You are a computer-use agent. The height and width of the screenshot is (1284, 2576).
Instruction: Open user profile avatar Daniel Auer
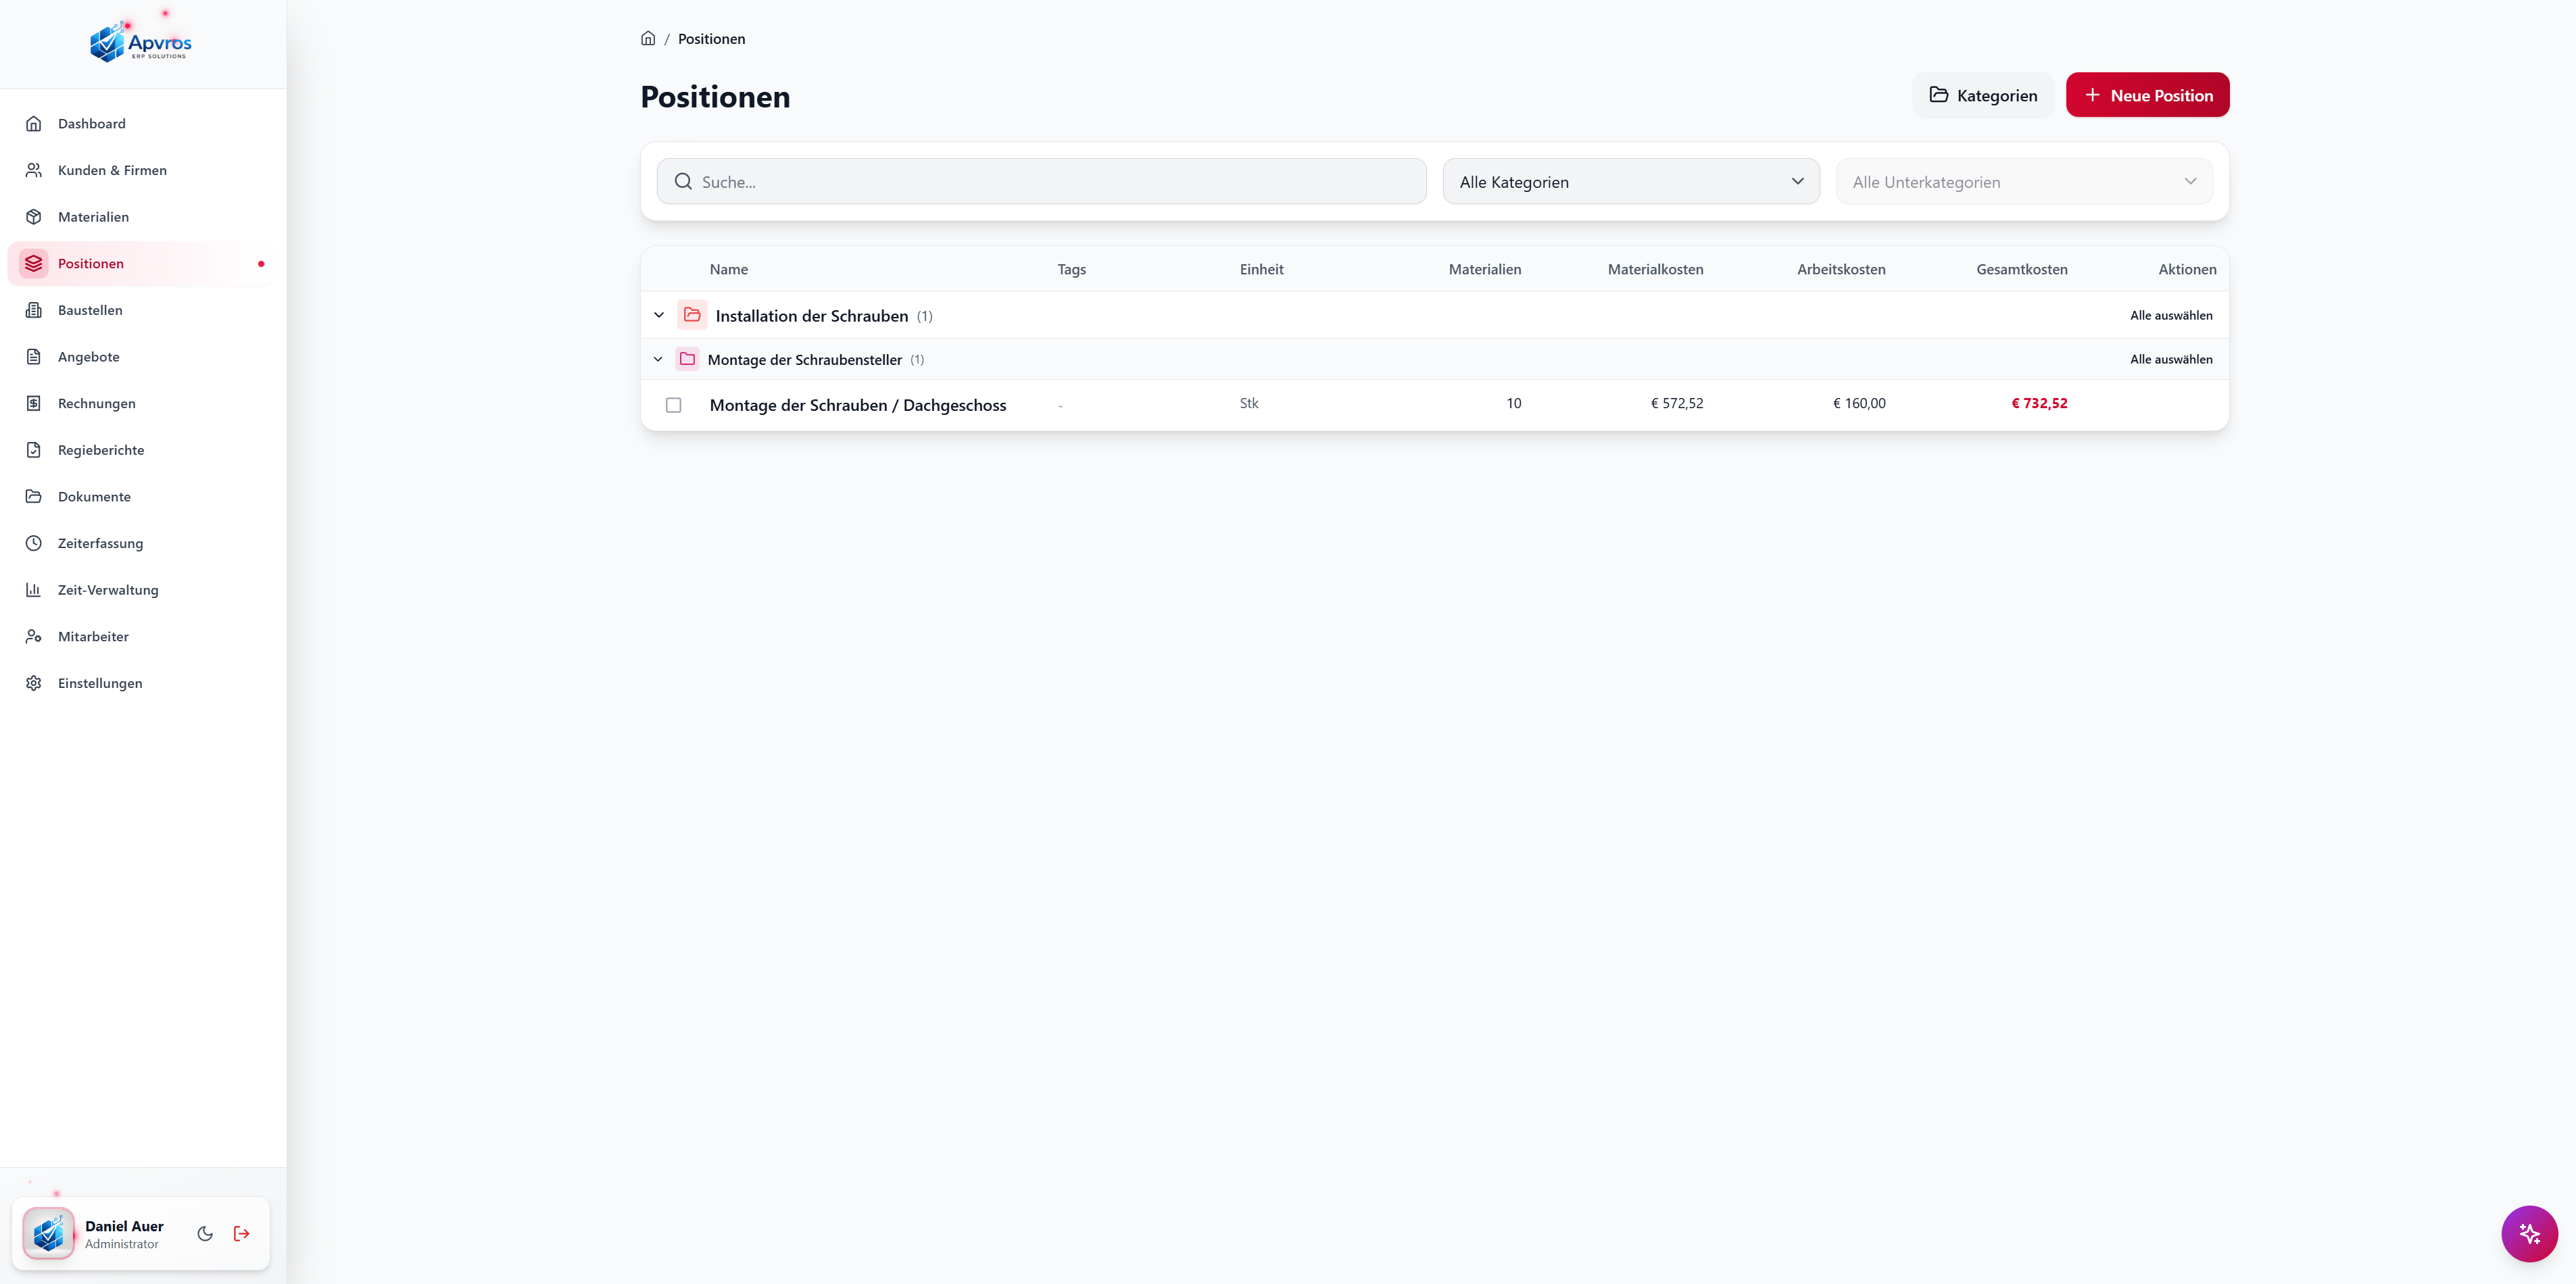pyautogui.click(x=48, y=1233)
